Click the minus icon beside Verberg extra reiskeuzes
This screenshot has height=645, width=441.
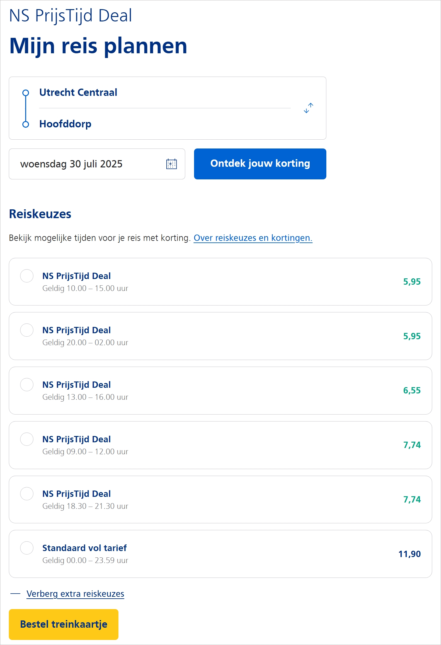click(x=15, y=594)
